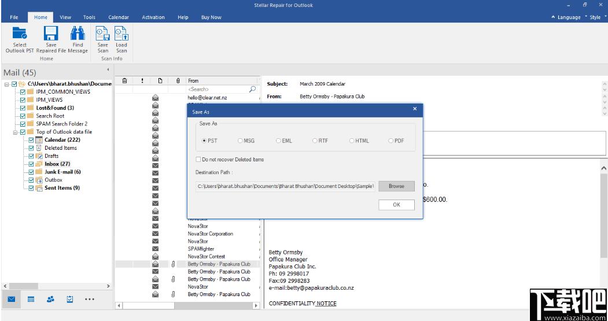This screenshot has height=321, width=608.
Task: Switch to Contacts view icon
Action: (x=50, y=299)
